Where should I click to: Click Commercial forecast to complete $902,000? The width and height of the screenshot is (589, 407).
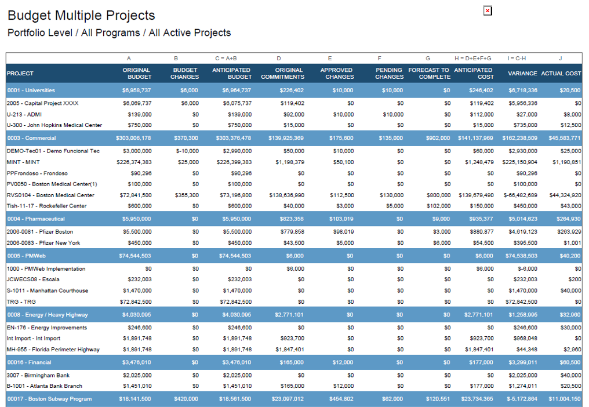438,138
